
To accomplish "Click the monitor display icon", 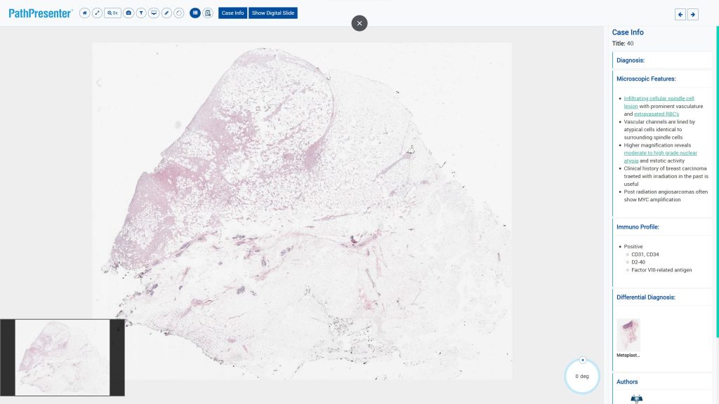I will [x=154, y=13].
